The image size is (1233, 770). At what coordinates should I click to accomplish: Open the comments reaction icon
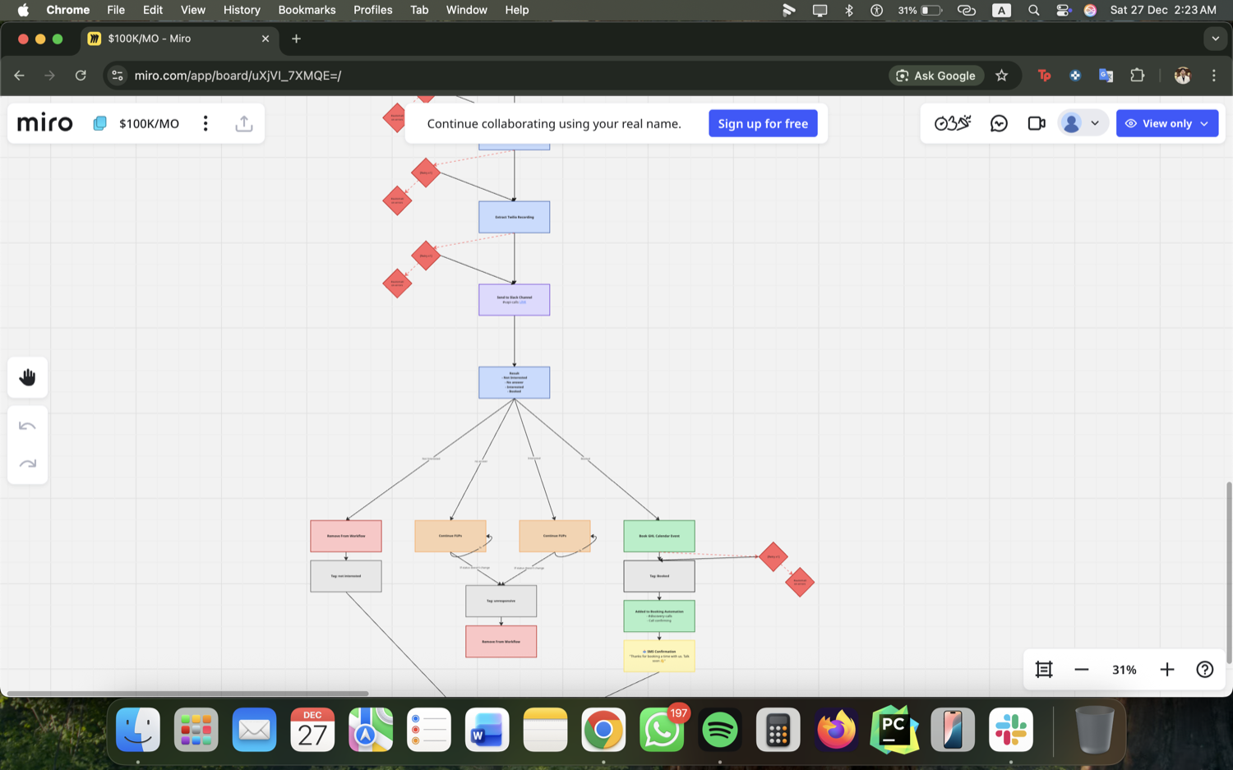tap(999, 123)
